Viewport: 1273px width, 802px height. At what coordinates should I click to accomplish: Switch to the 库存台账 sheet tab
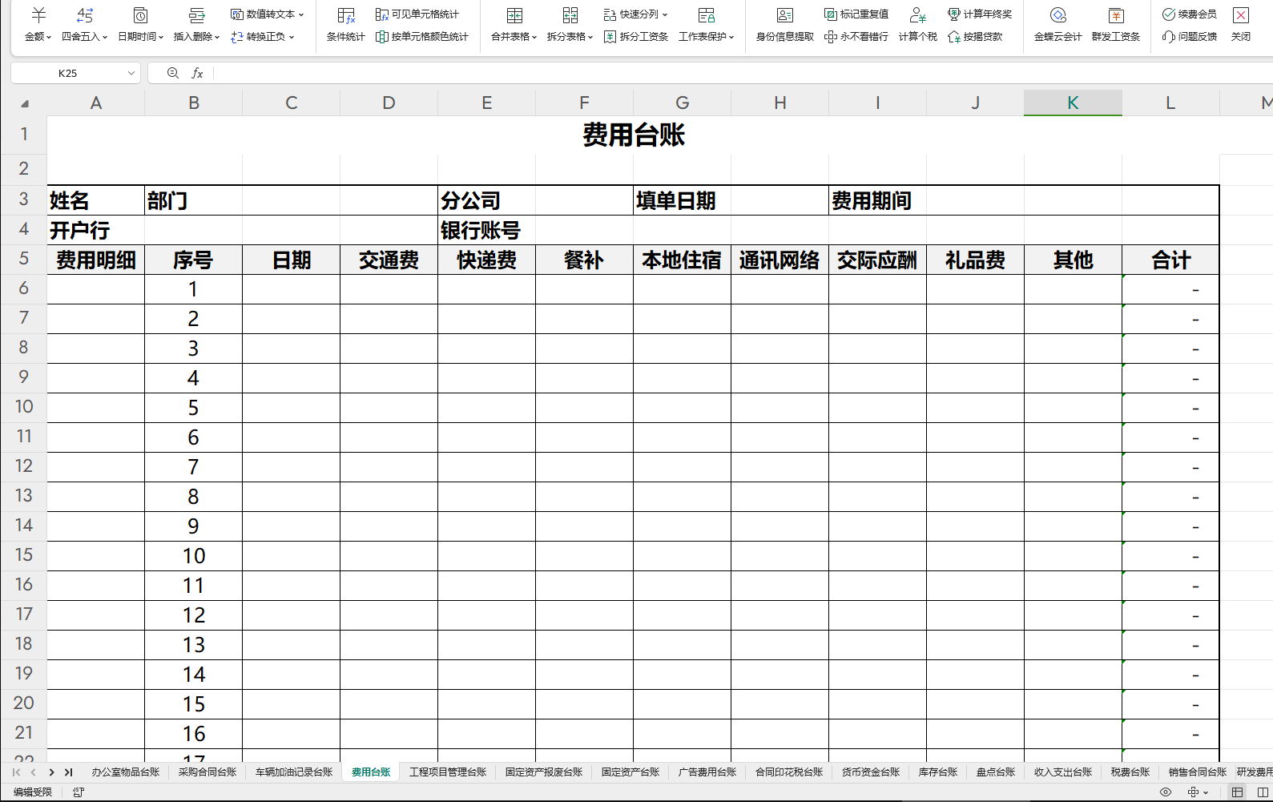coord(938,772)
